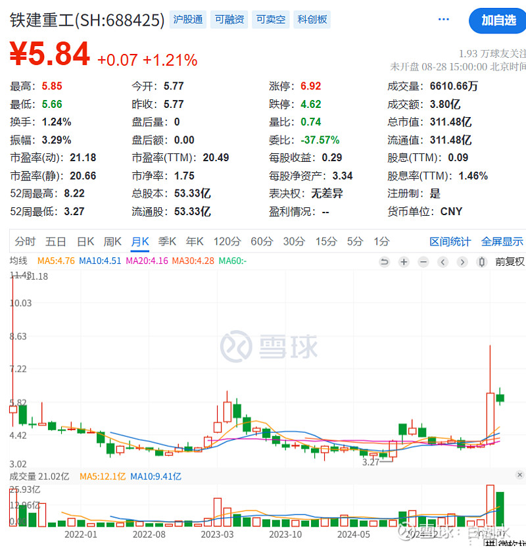Open the 周K chart tab
Viewport: 526px width, 548px height.
point(112,241)
